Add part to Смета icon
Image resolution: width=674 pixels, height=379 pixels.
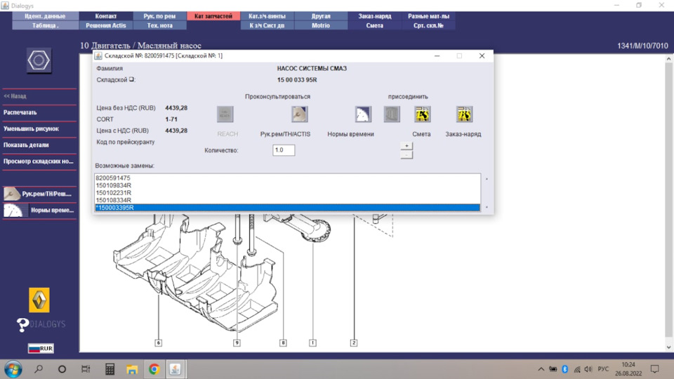point(423,114)
